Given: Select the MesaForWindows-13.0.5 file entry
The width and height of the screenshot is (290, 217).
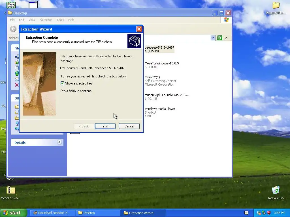Looking at the screenshot, I should click(162, 65).
